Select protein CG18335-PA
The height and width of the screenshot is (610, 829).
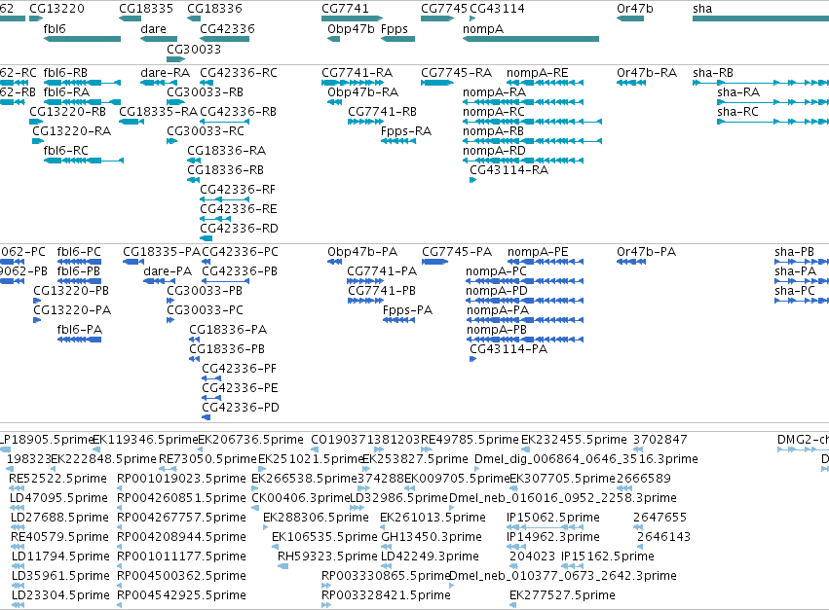pos(162,251)
